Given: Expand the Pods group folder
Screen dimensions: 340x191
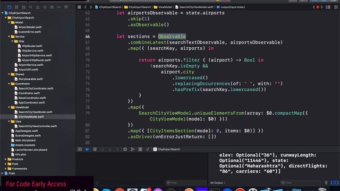Looking at the screenshot, I should coord(6,164).
